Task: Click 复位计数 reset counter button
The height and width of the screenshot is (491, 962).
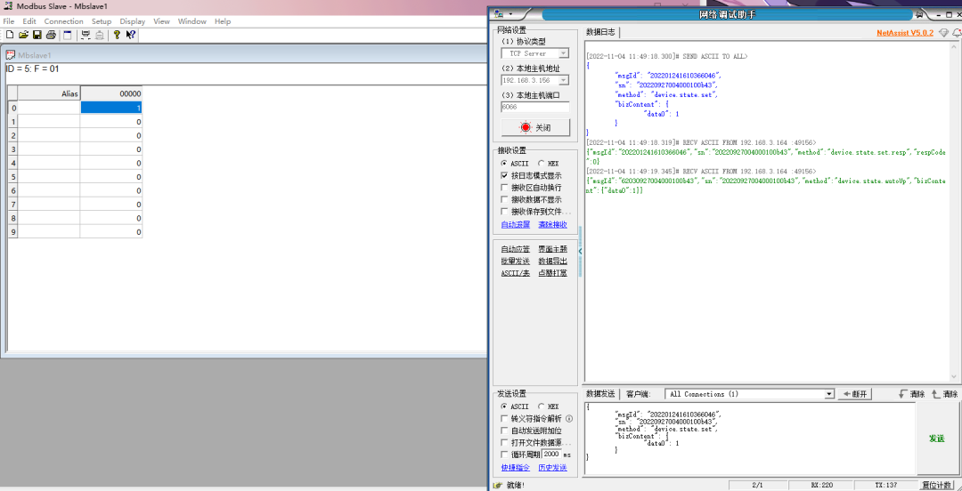Action: [x=937, y=486]
